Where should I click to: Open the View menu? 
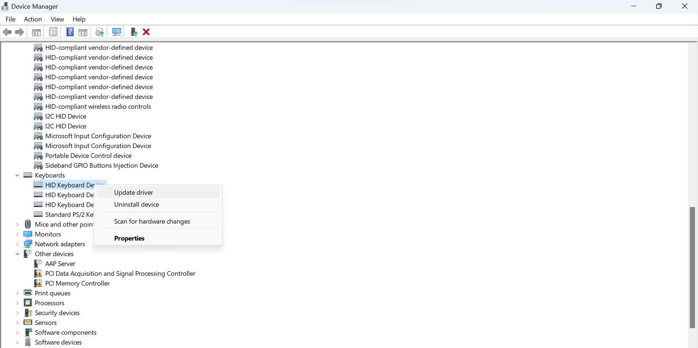pyautogui.click(x=57, y=19)
